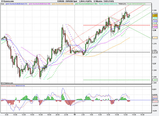Click the green 1,3651 level tag
159x116 pixels.
pyautogui.click(x=155, y=80)
